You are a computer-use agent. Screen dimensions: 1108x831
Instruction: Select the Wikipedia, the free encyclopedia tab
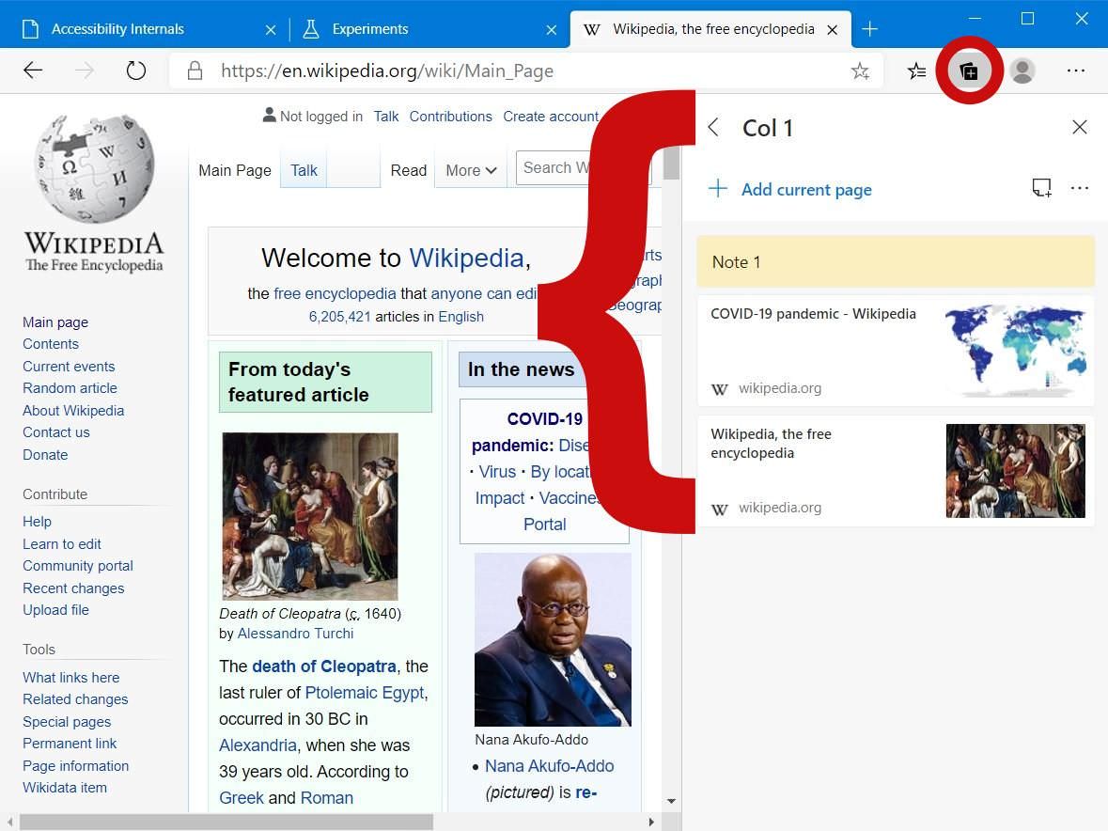click(x=710, y=29)
